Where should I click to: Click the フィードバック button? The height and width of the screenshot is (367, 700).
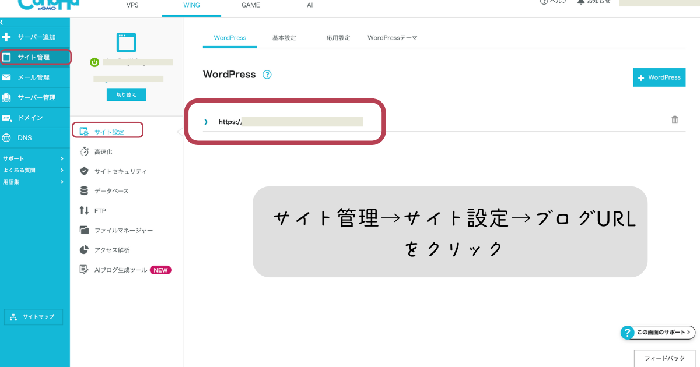pos(664,358)
